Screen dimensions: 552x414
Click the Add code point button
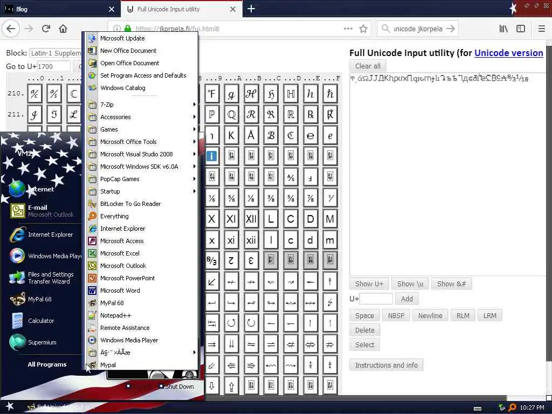[406, 299]
